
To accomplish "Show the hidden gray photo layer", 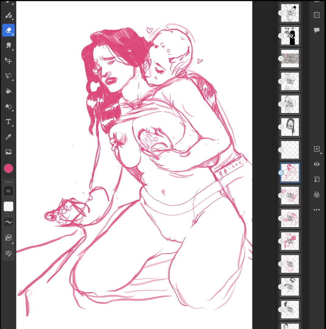I will 290,58.
